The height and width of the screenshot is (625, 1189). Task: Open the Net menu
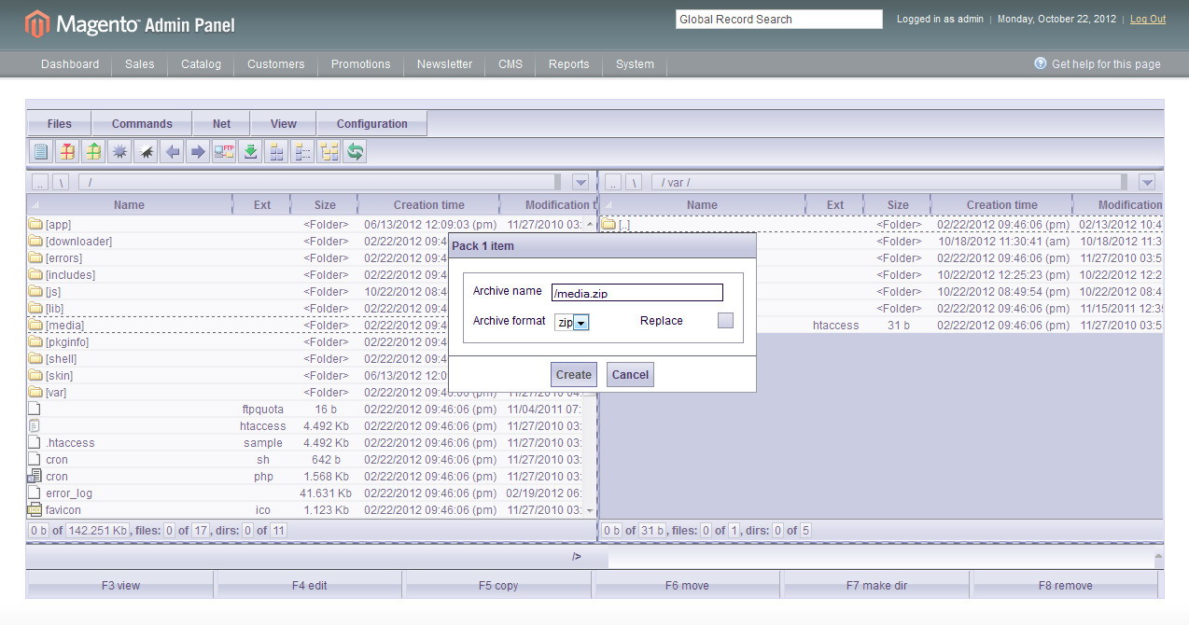pos(221,123)
